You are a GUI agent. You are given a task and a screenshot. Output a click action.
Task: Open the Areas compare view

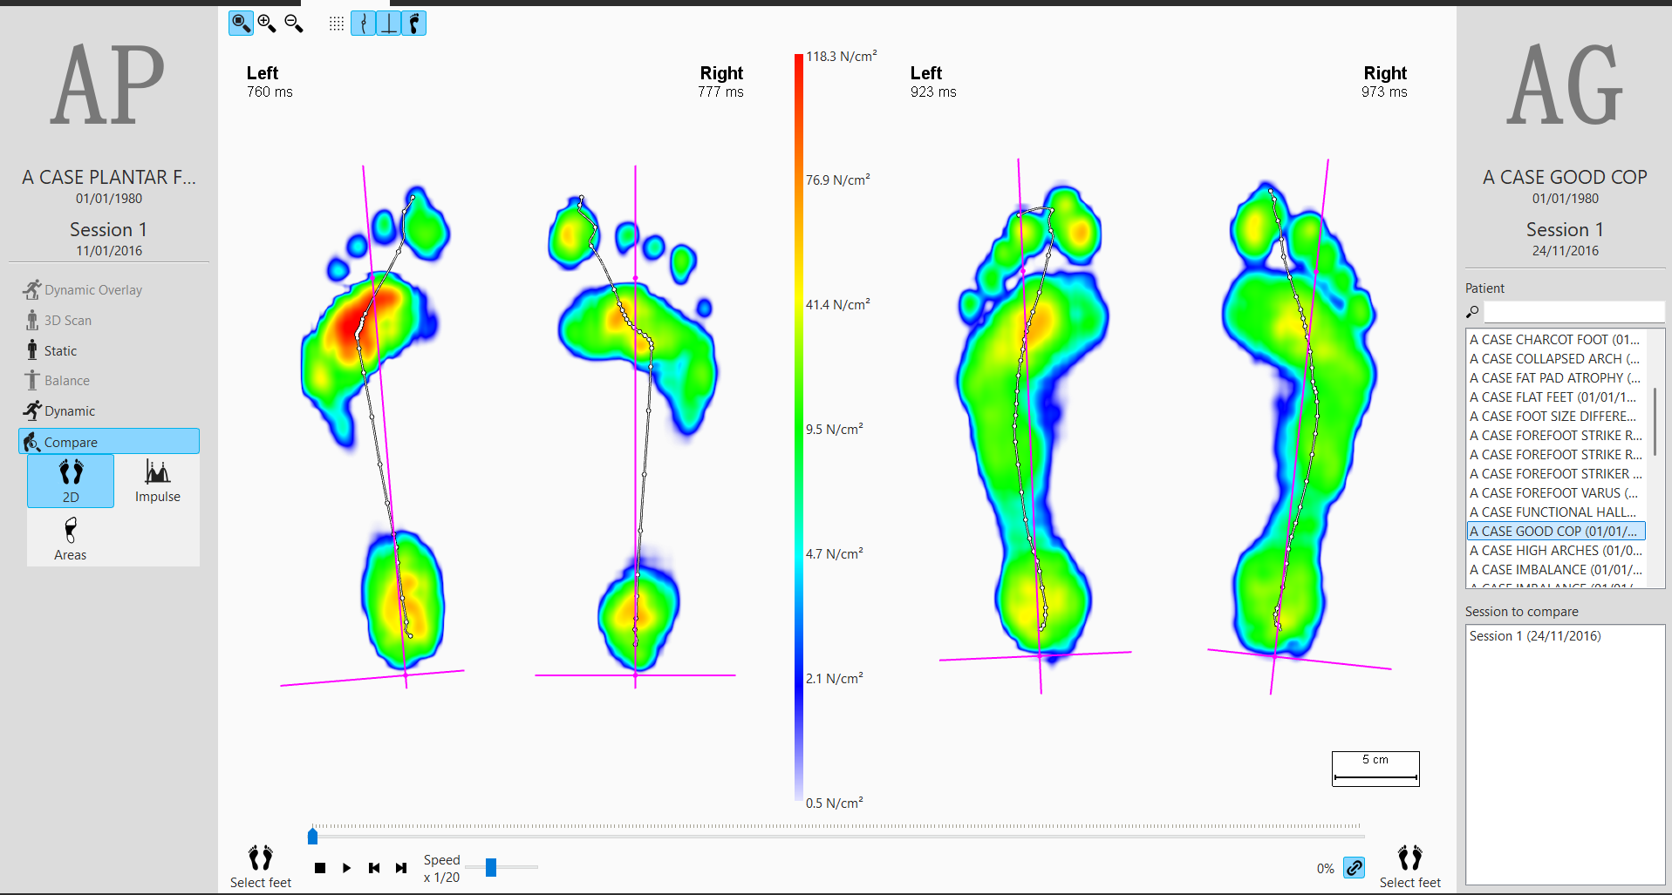pyautogui.click(x=71, y=539)
